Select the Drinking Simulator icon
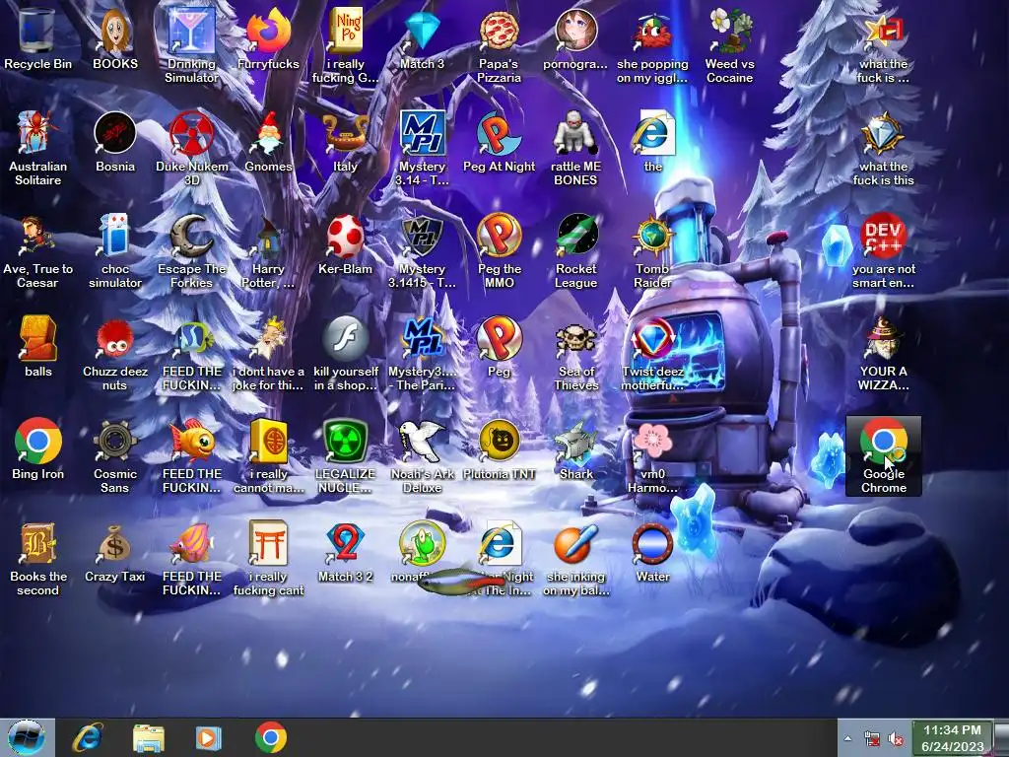 pyautogui.click(x=191, y=45)
